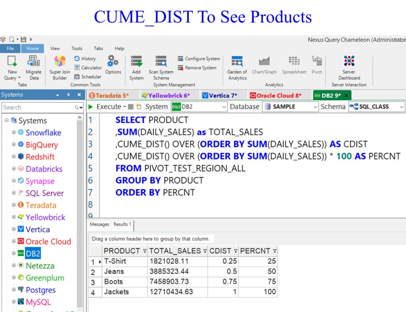This screenshot has height=312, width=406.
Task: Click the Execute button to run query
Action: click(x=105, y=107)
